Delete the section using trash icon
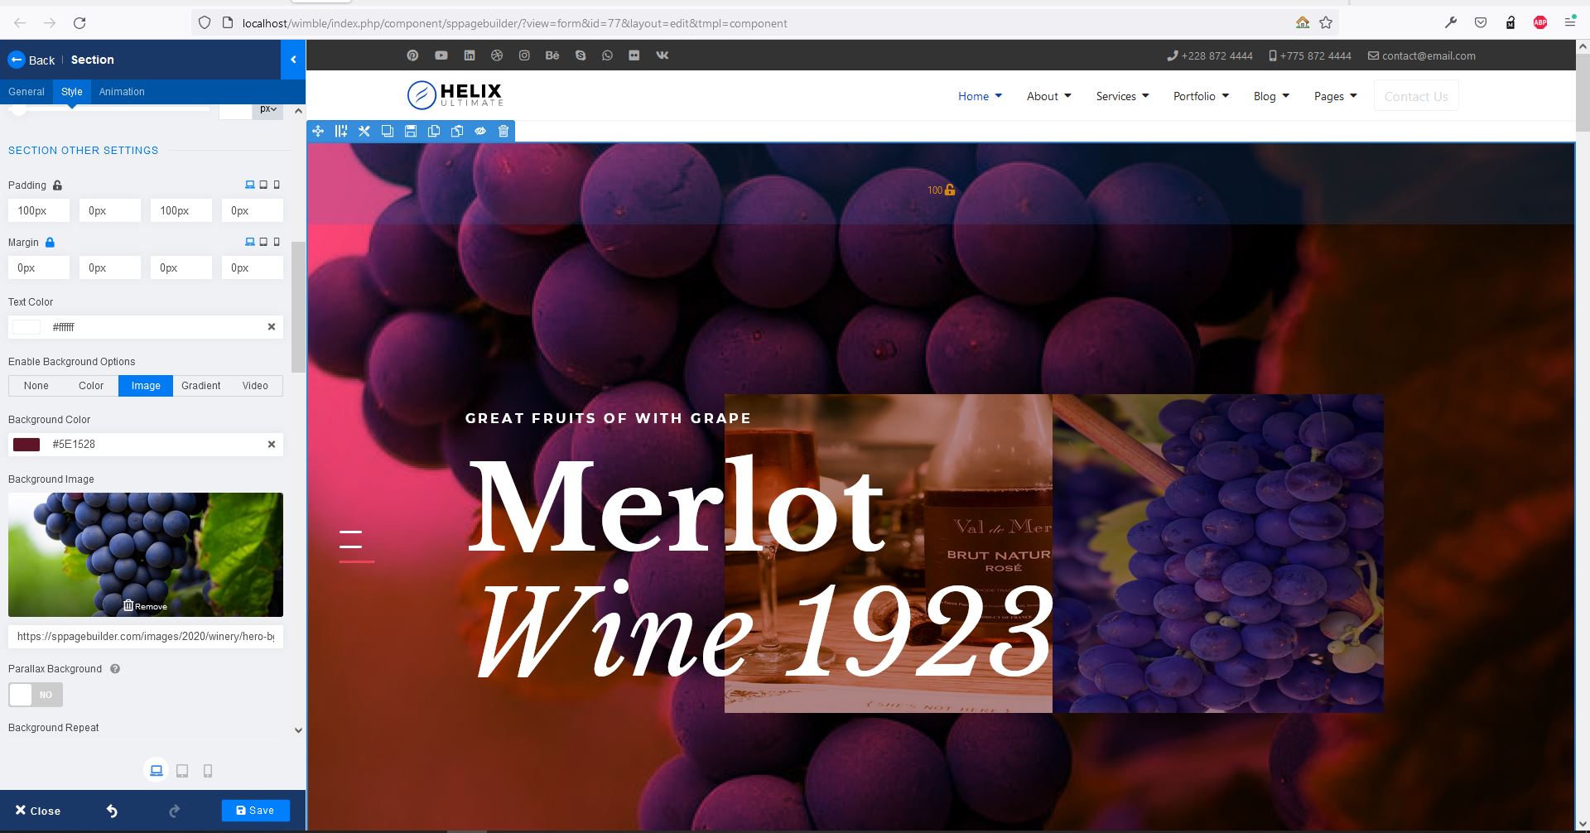 503,131
